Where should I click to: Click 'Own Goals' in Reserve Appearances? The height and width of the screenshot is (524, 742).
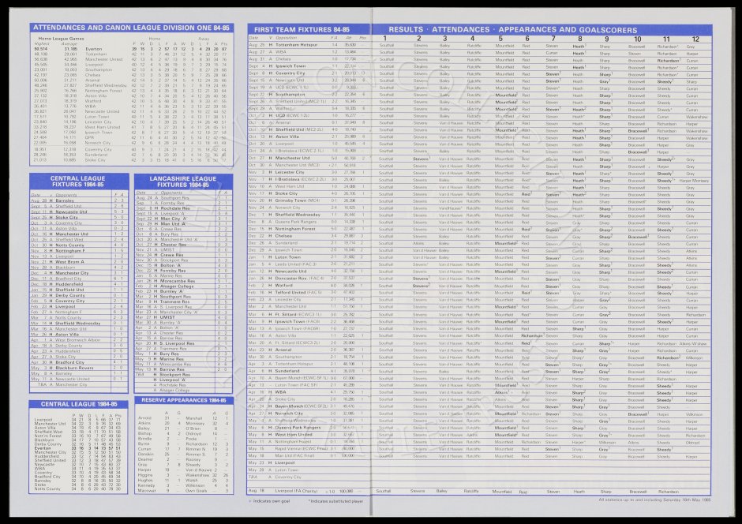[x=196, y=491]
